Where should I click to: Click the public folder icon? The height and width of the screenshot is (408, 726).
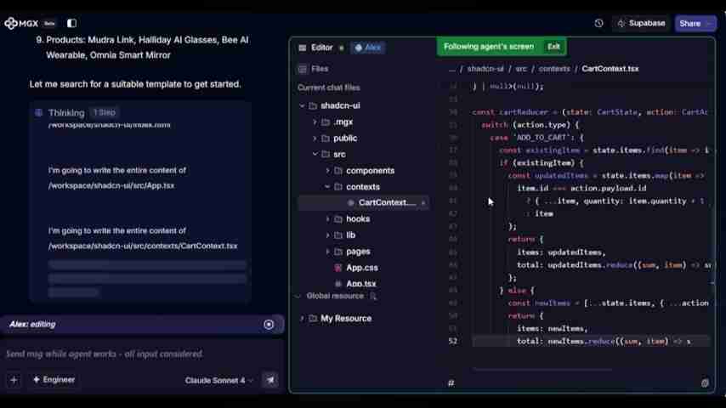coord(326,139)
